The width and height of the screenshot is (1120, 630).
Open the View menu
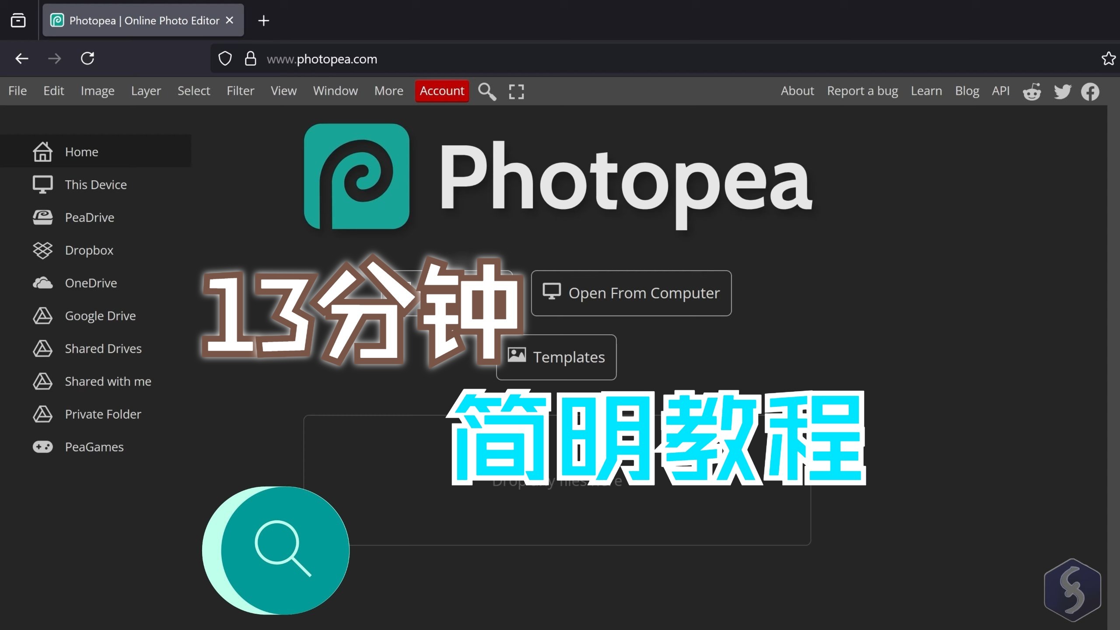coord(283,91)
